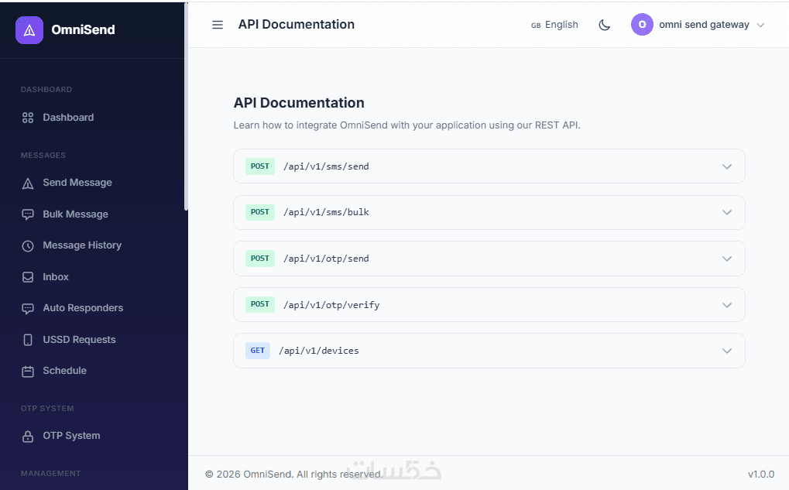
Task: Open Bulk Message in sidebar
Action: [x=75, y=214]
